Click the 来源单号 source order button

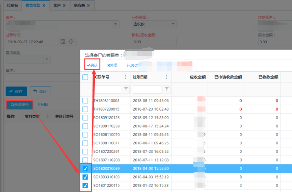click(20, 105)
